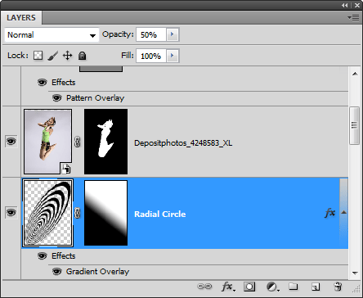Open the Fill slider arrow
Screen dimensions: 363x298
pos(173,56)
